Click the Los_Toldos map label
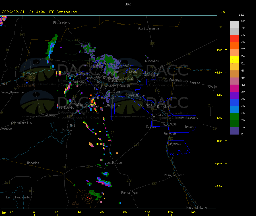256x216 pixels. (x=113, y=163)
